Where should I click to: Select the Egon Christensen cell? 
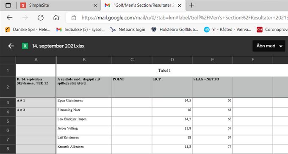tap(84, 103)
